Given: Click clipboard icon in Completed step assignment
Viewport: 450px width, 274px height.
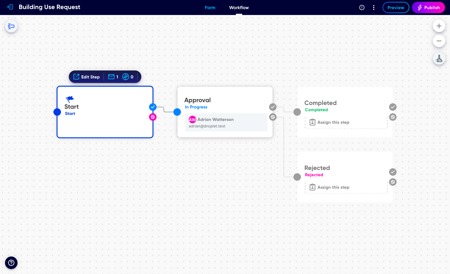Looking at the screenshot, I should [x=312, y=122].
